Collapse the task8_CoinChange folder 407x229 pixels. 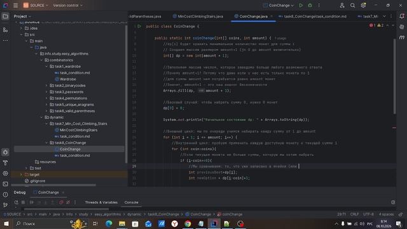click(46, 142)
